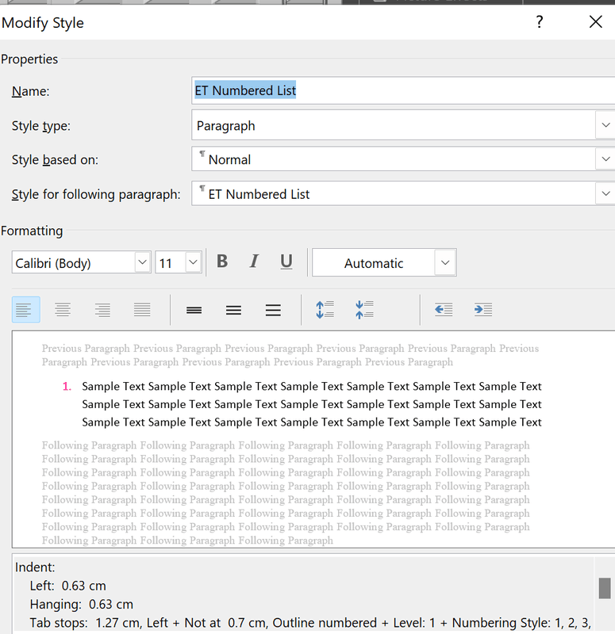Open the Automatic font color dropdown arrow
Viewport: 615px width, 634px height.
click(x=445, y=263)
